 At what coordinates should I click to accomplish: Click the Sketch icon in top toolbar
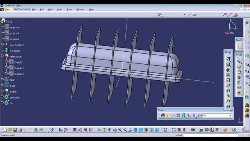(x=160, y=15)
